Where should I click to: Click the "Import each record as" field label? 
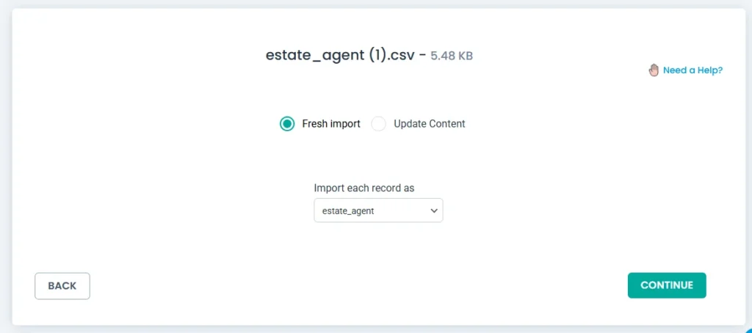pyautogui.click(x=364, y=189)
